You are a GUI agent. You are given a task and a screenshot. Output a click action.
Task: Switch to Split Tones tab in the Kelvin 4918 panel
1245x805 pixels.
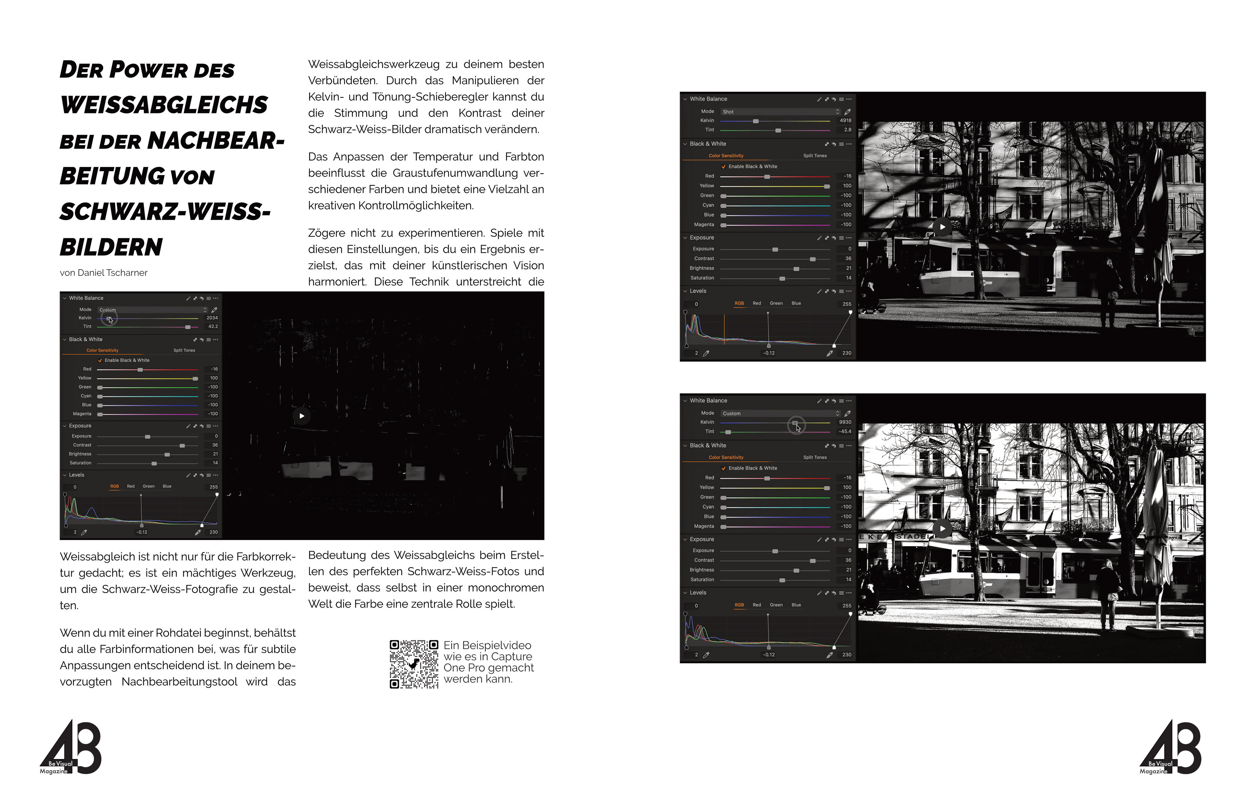coord(815,156)
